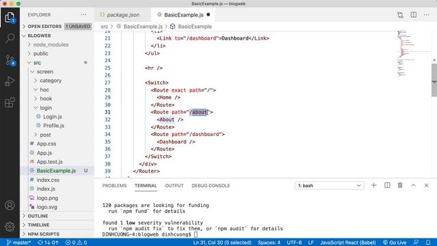The image size is (437, 246).
Task: Switch to the Output panel tab
Action: (x=174, y=185)
